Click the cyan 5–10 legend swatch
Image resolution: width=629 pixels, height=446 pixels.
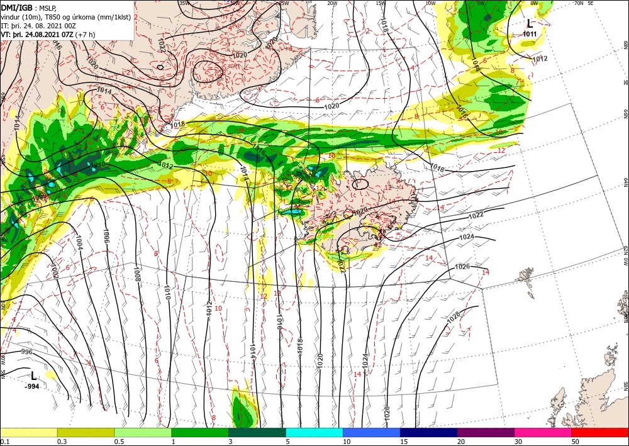point(314,433)
